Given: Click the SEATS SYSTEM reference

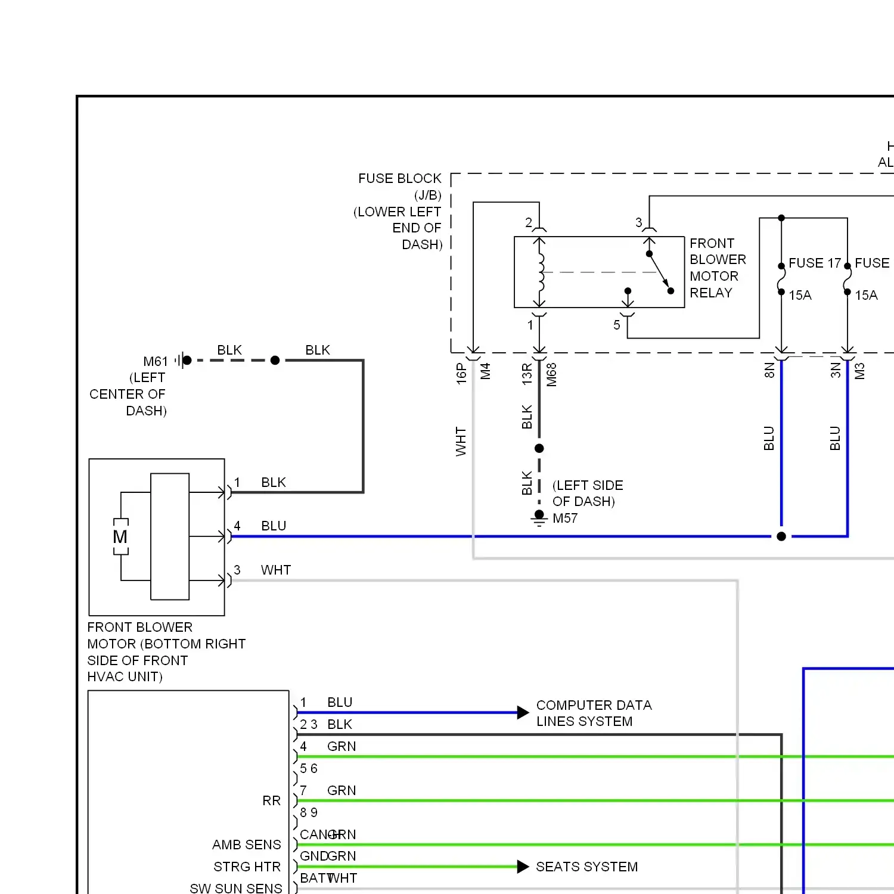Looking at the screenshot, I should [x=587, y=867].
